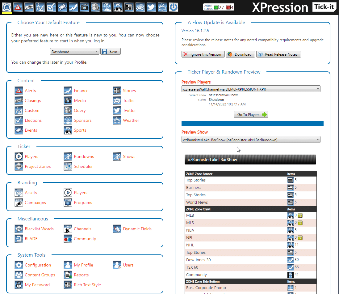Expand the Preview Show dropdown
Viewport: 339px width, 294px height.
tap(251, 140)
